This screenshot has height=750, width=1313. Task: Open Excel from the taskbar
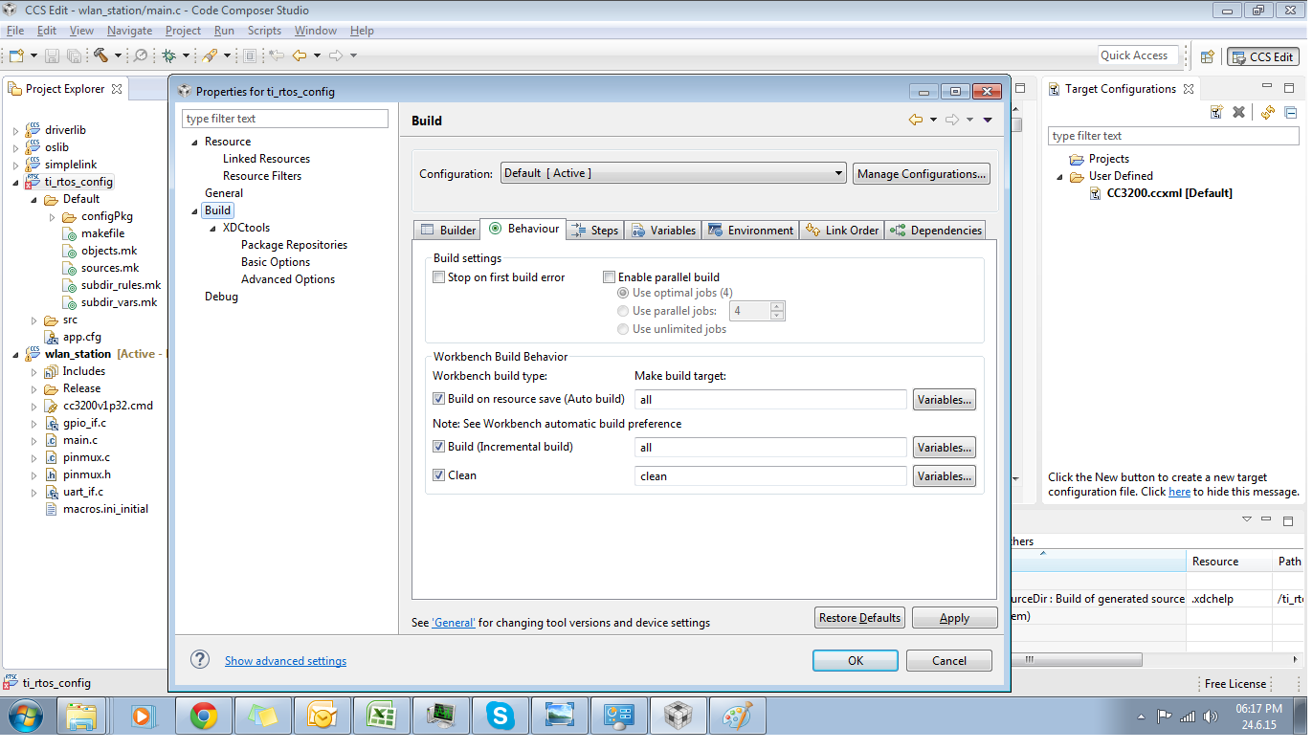click(381, 716)
